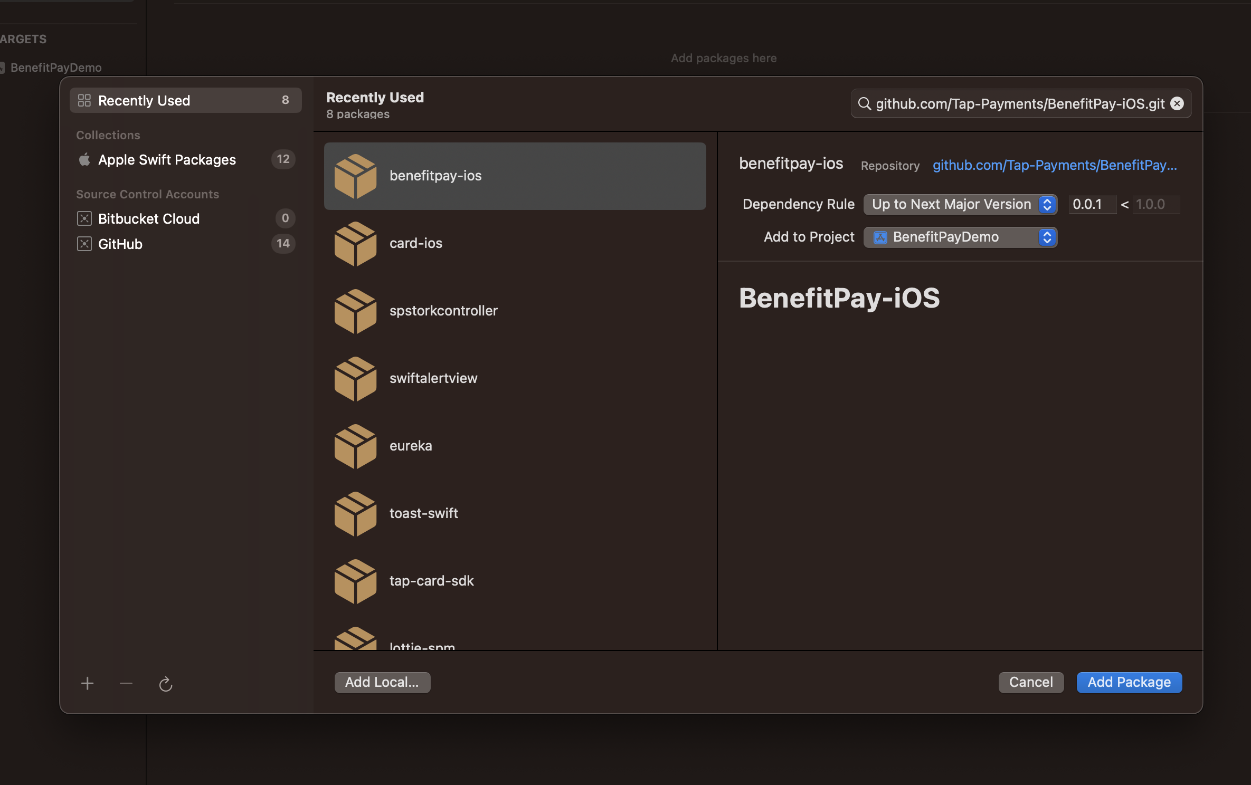Screen dimensions: 1251x785
Task: Select the eureka package row
Action: click(x=515, y=446)
